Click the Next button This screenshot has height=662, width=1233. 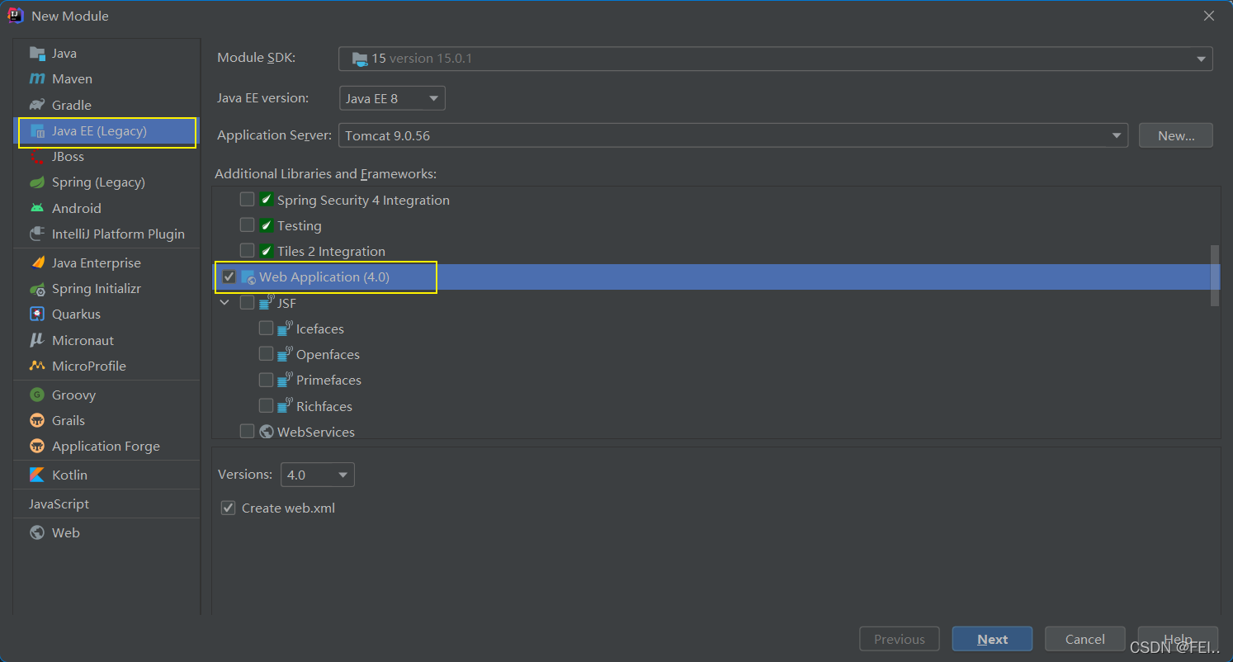pyautogui.click(x=992, y=639)
